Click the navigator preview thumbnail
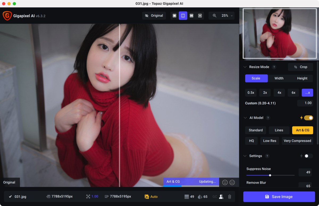319x206 pixels. pos(280,33)
